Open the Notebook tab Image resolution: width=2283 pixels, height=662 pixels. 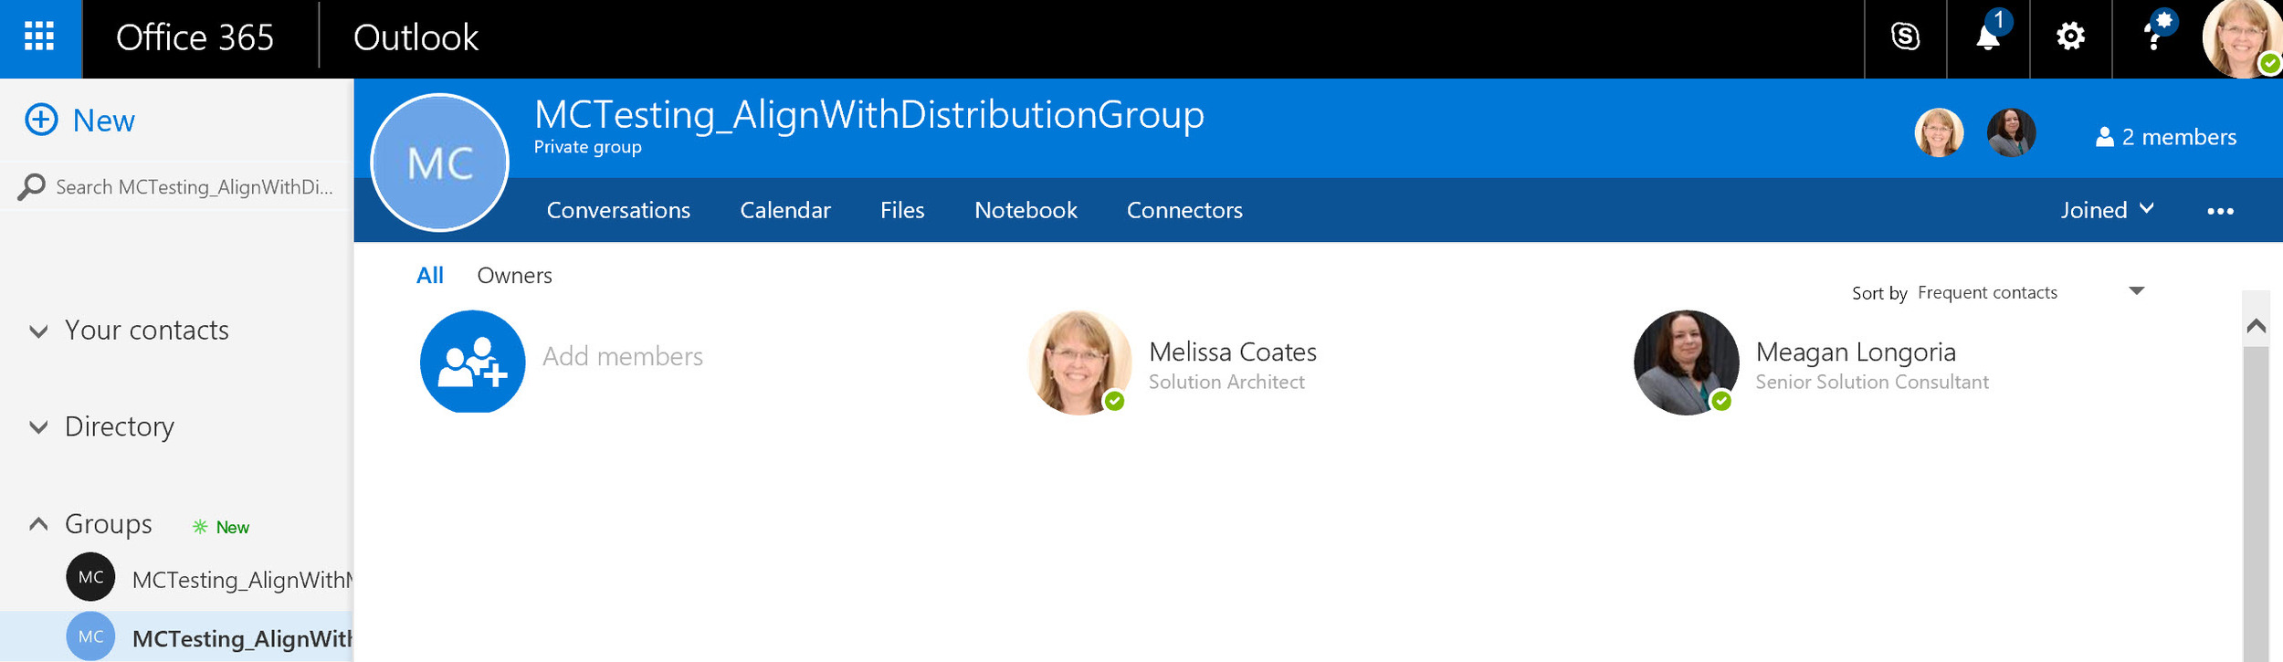point(1026,210)
